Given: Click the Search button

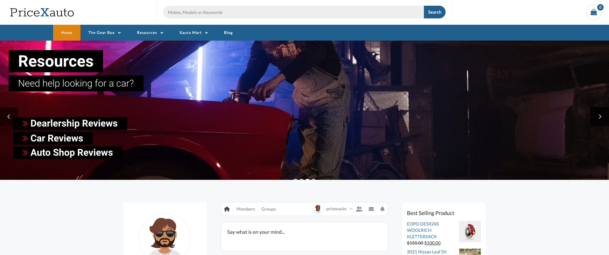Looking at the screenshot, I should click(434, 12).
